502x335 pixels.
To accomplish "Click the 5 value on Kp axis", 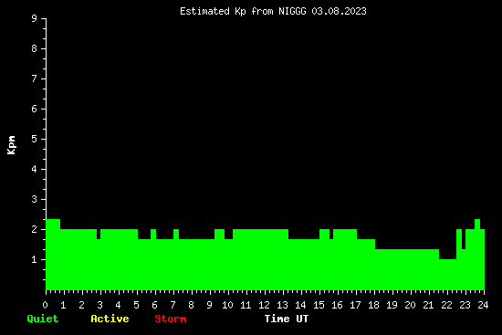I will click(35, 139).
